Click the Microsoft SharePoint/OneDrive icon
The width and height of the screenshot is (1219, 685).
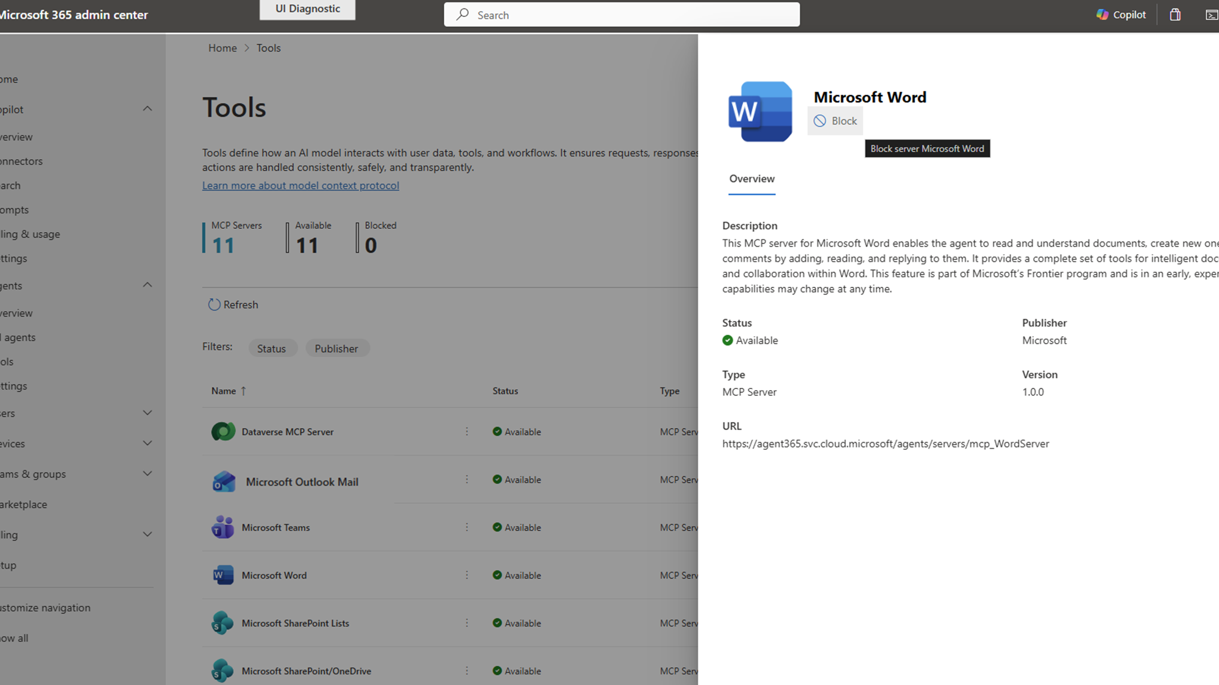point(222,670)
